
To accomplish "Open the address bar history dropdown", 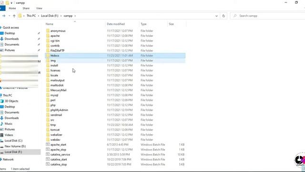I will 216,16.
